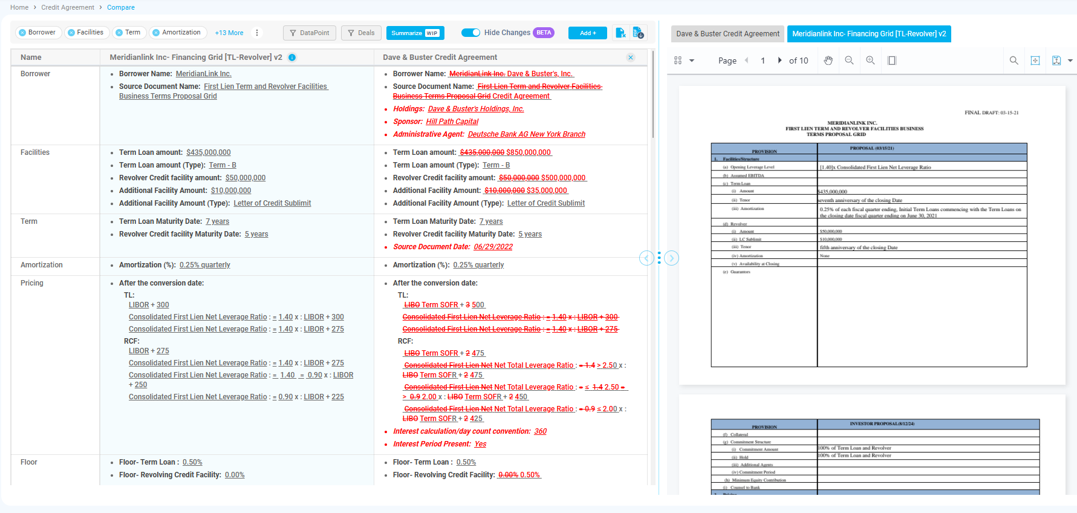Image resolution: width=1077 pixels, height=513 pixels.
Task: Select the Floor row label
Action: coord(29,462)
